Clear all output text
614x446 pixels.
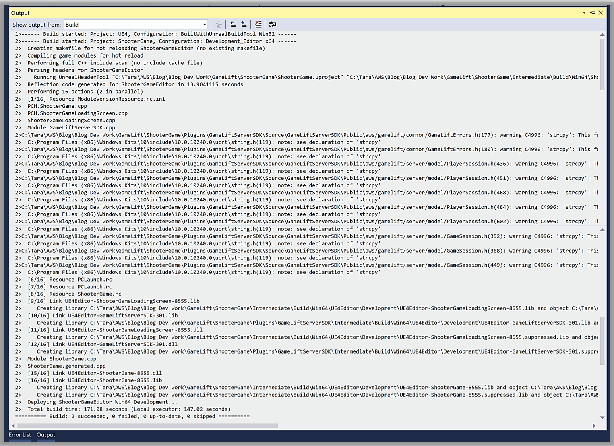click(258, 25)
